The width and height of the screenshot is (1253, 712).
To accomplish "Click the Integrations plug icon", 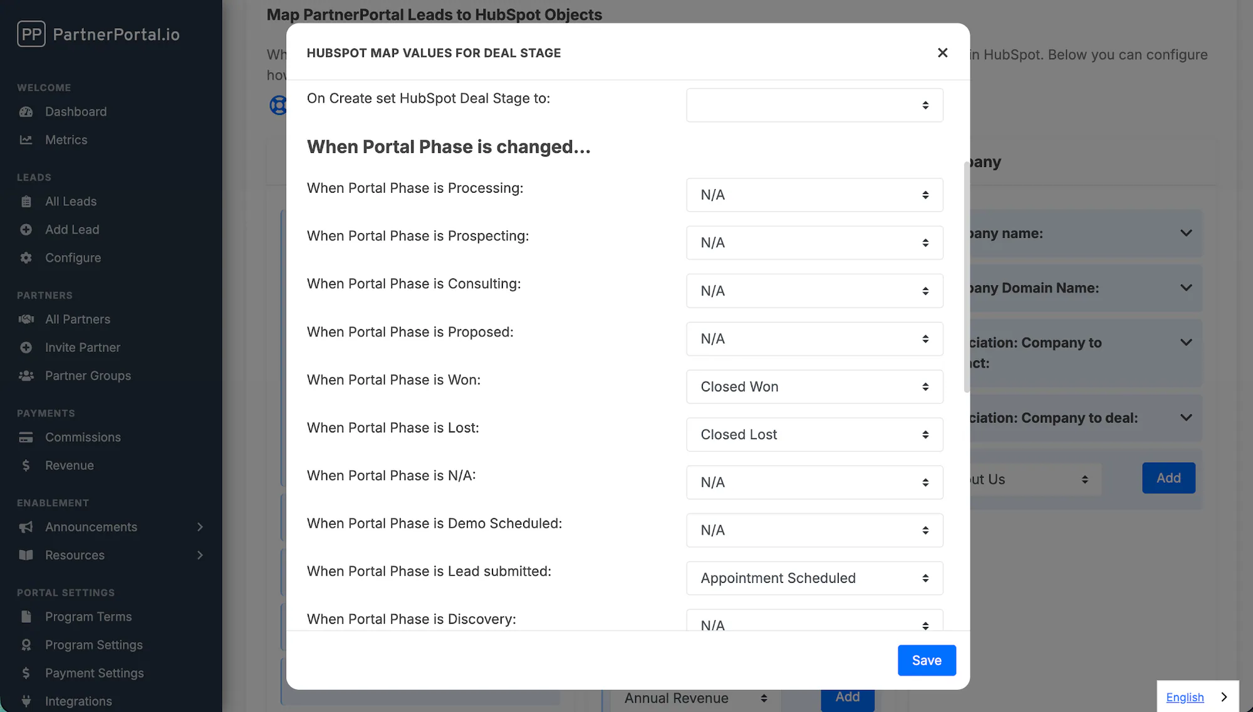I will [x=26, y=701].
